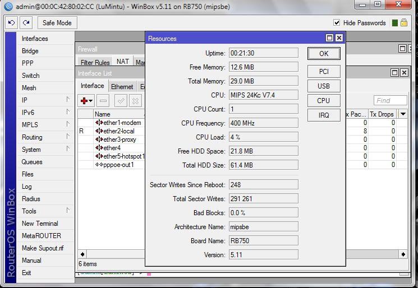The height and width of the screenshot is (288, 418).
Task: Select ether4 interface row
Action: click(112, 148)
